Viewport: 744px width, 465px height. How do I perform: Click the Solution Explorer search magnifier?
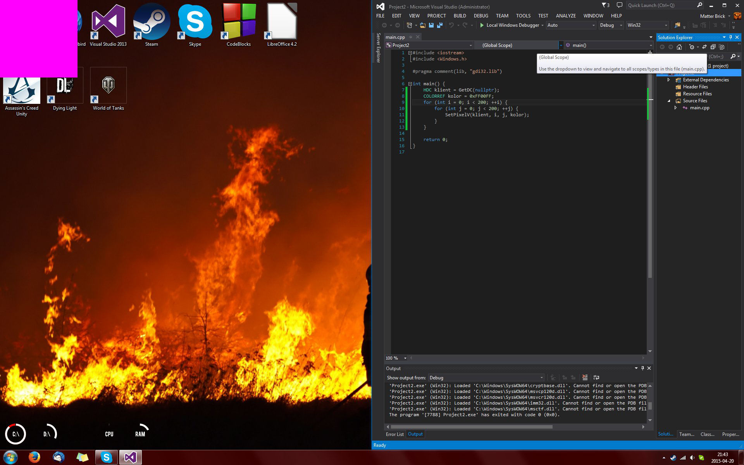[x=733, y=57]
